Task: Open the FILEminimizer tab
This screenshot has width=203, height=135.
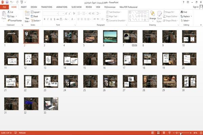Action: 110,7
